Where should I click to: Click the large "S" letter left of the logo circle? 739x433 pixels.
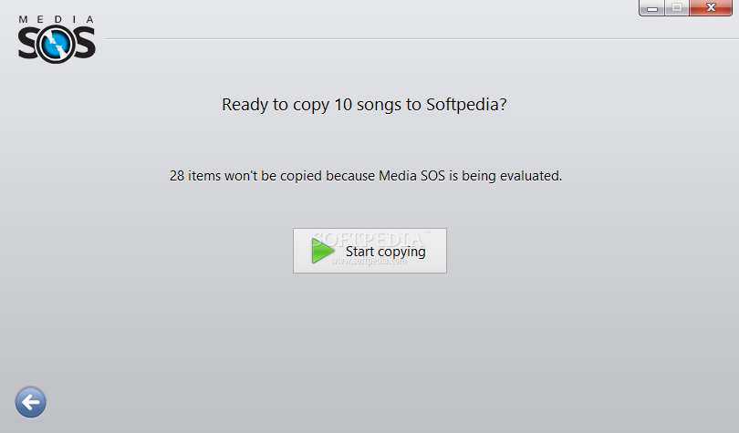(x=27, y=44)
